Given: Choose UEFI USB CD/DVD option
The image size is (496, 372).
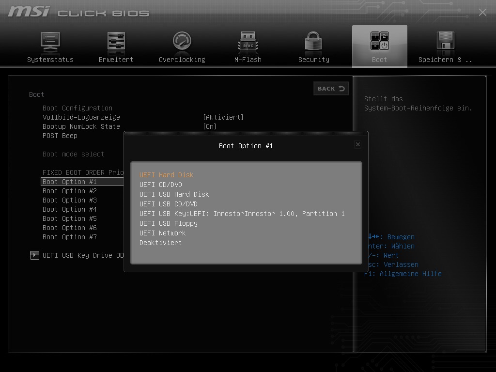Looking at the screenshot, I should [168, 204].
